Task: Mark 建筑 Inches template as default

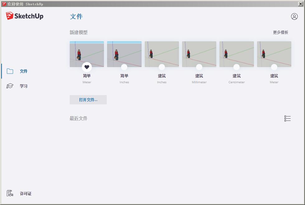Action: click(x=162, y=67)
